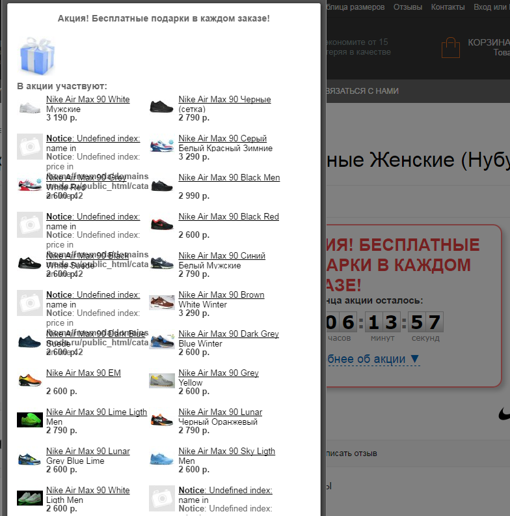Screen dimensions: 510x516
Task: Click the Nike Air Max 90 Black Red thumbnail
Action: point(162,225)
